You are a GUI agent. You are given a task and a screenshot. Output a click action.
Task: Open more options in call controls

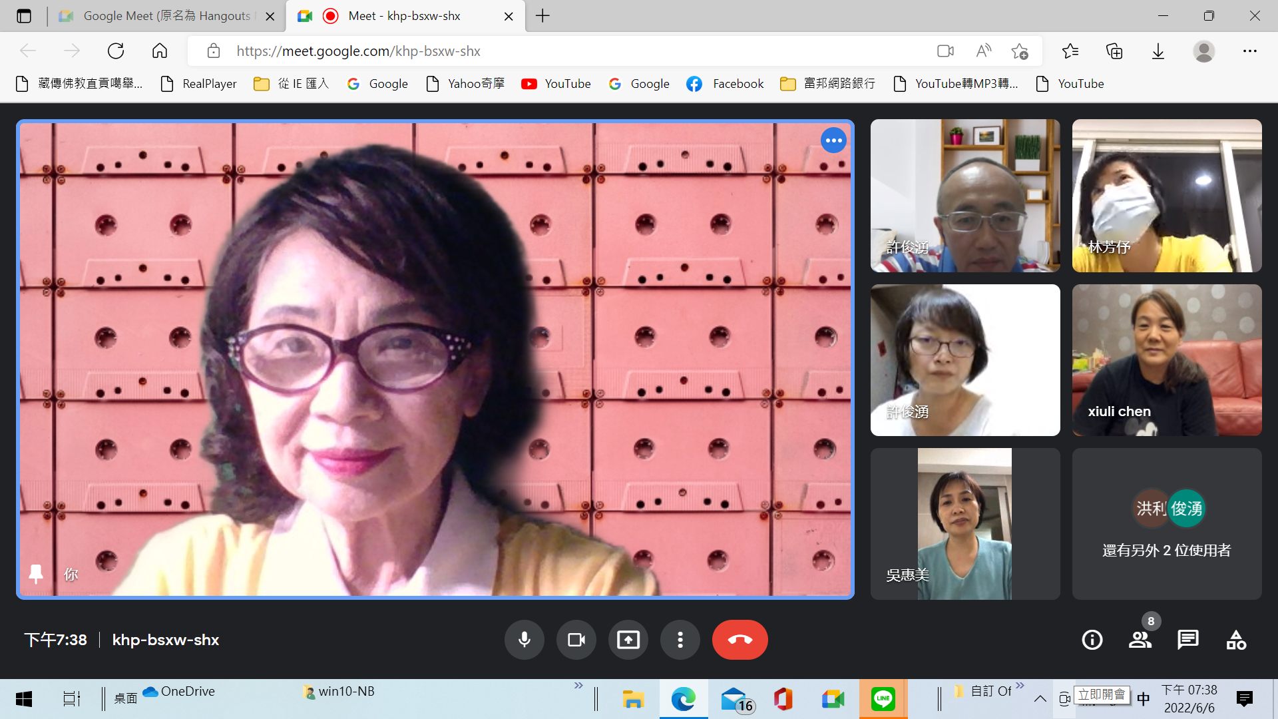(680, 640)
